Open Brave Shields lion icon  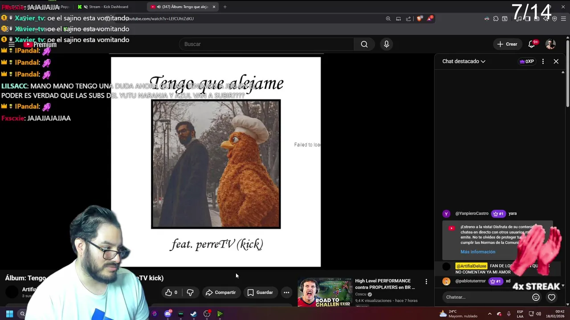click(x=419, y=19)
